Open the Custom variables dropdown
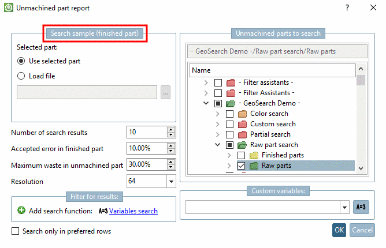The image size is (386, 248). [345, 207]
